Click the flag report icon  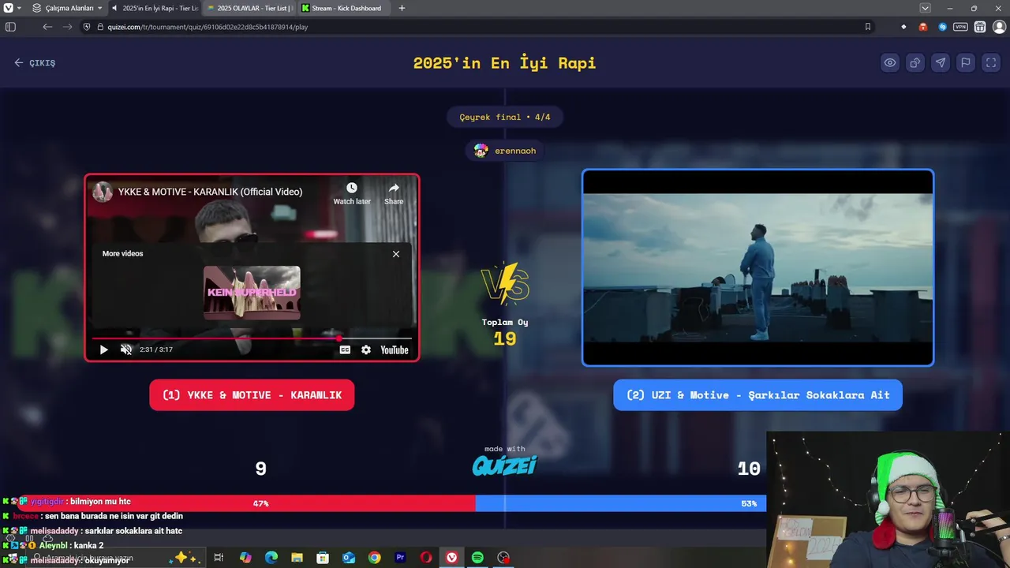point(966,63)
